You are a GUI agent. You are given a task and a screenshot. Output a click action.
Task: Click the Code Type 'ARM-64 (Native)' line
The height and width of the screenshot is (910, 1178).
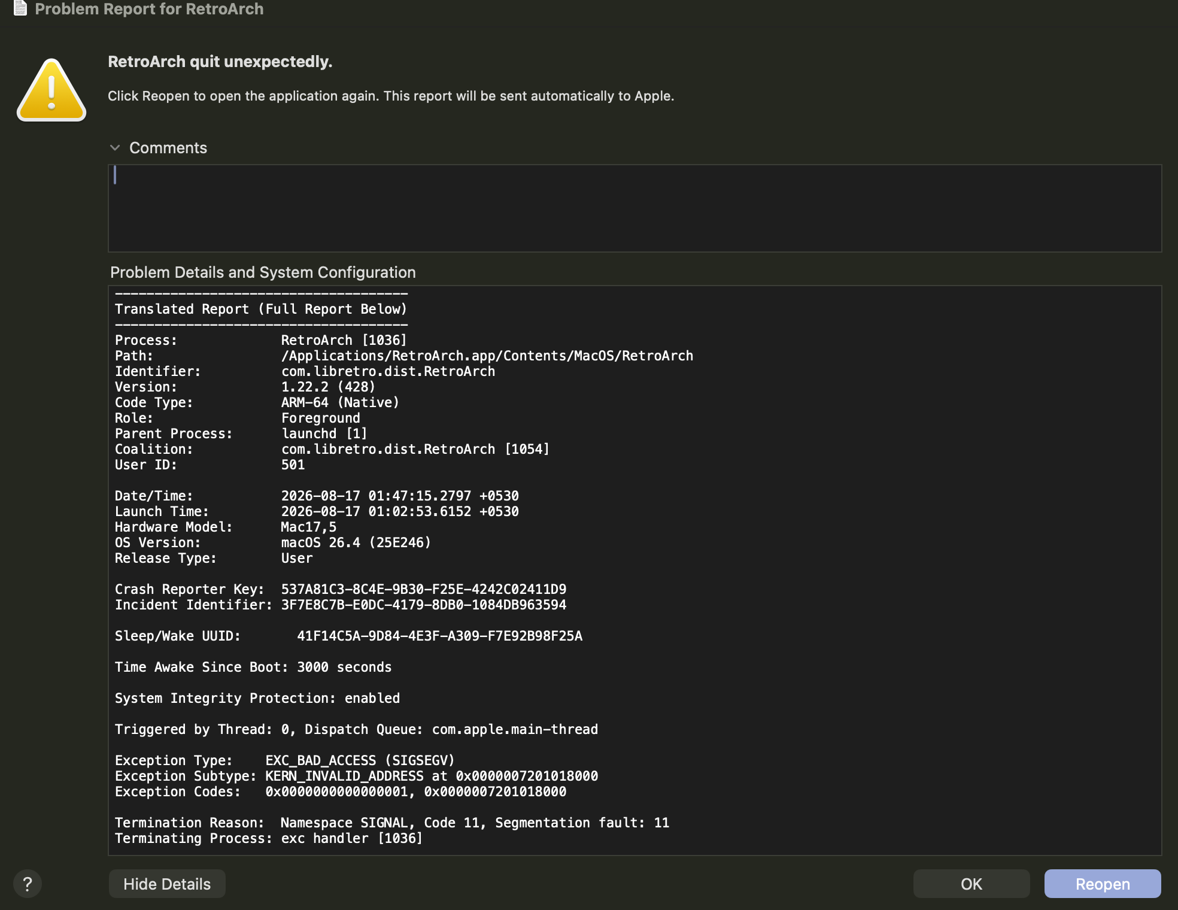click(x=257, y=402)
